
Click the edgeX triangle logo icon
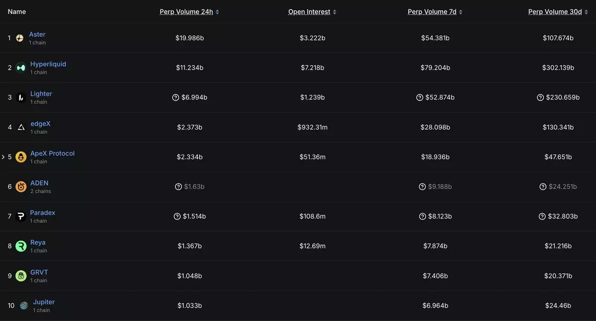[21, 127]
